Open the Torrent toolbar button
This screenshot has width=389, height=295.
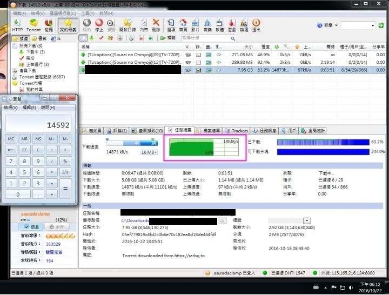tap(33, 25)
